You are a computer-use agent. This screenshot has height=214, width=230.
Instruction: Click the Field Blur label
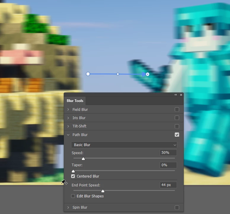80,110
